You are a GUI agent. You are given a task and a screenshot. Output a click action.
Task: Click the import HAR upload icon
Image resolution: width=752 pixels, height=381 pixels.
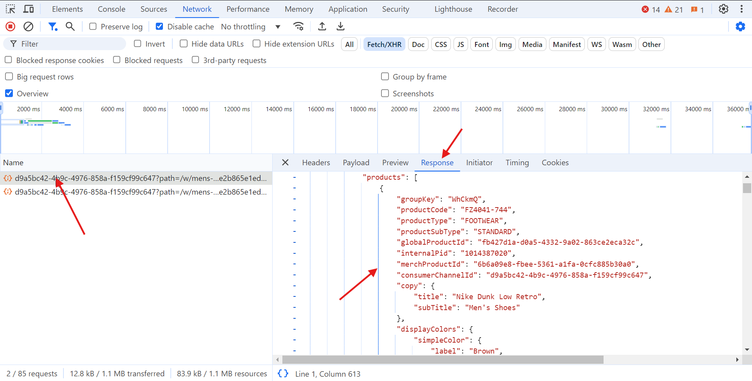click(322, 27)
